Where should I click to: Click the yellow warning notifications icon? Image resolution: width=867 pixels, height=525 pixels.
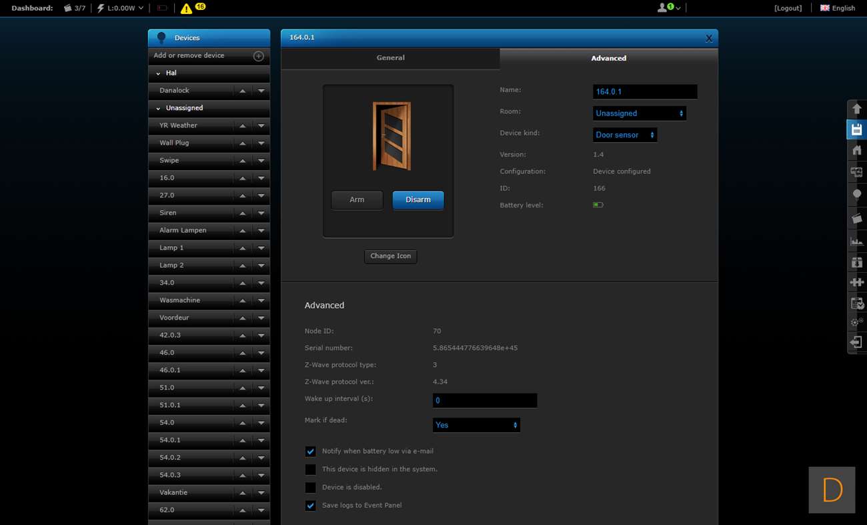pos(186,9)
